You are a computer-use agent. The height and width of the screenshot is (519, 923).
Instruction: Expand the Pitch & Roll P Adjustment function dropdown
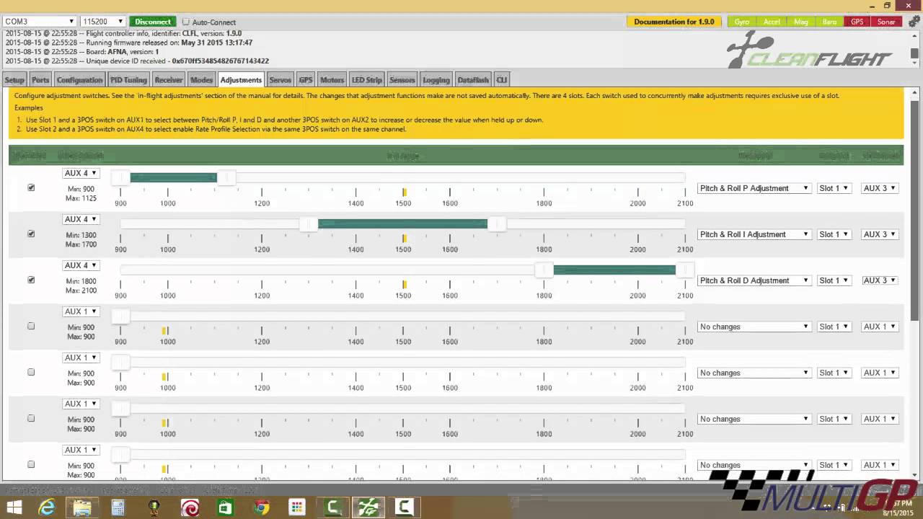[754, 188]
